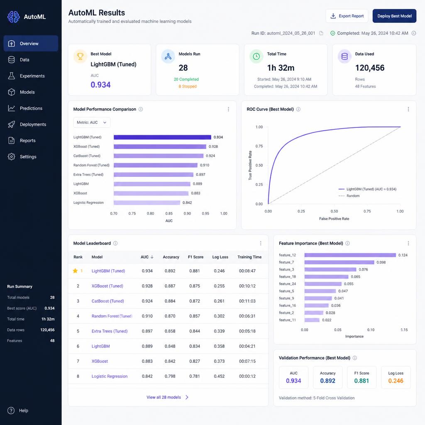Click the Deployments rocket icon
The image size is (425, 425).
pyautogui.click(x=11, y=125)
